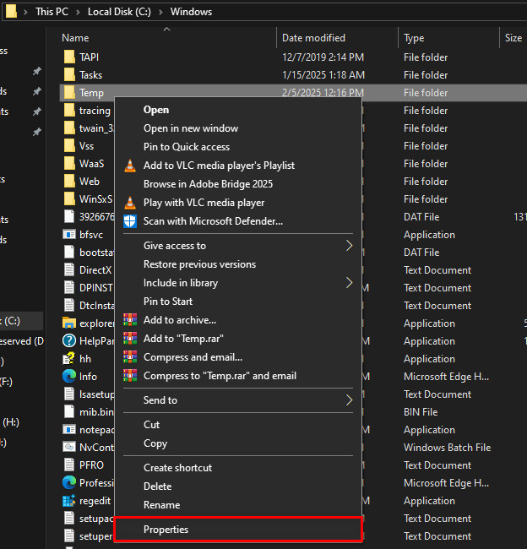Click the Microsoft Defender shield icon
Viewport: 527px width, 549px height.
click(129, 221)
